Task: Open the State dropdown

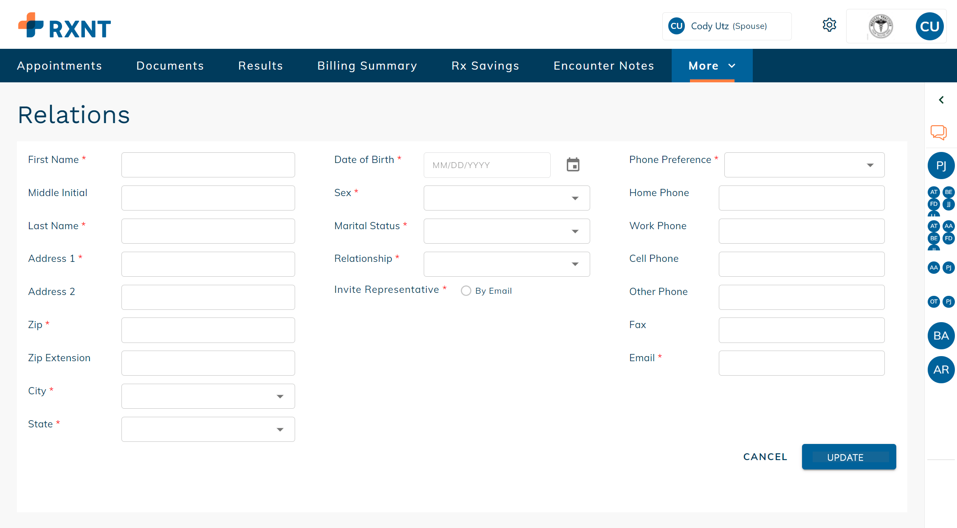Action: [x=208, y=430]
